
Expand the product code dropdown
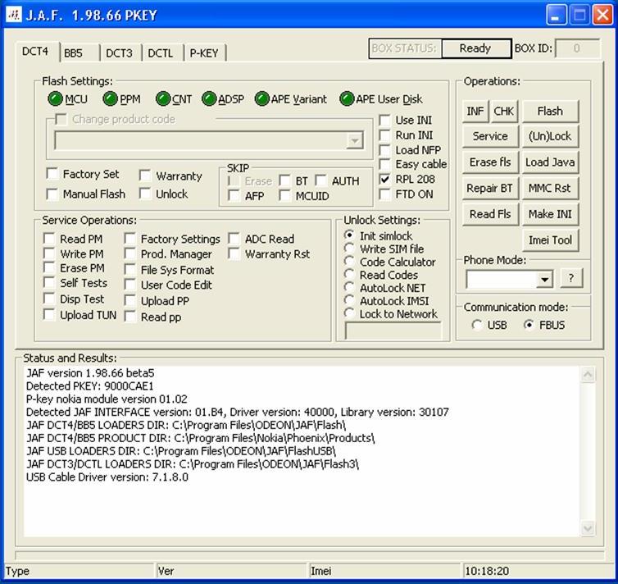(x=355, y=140)
